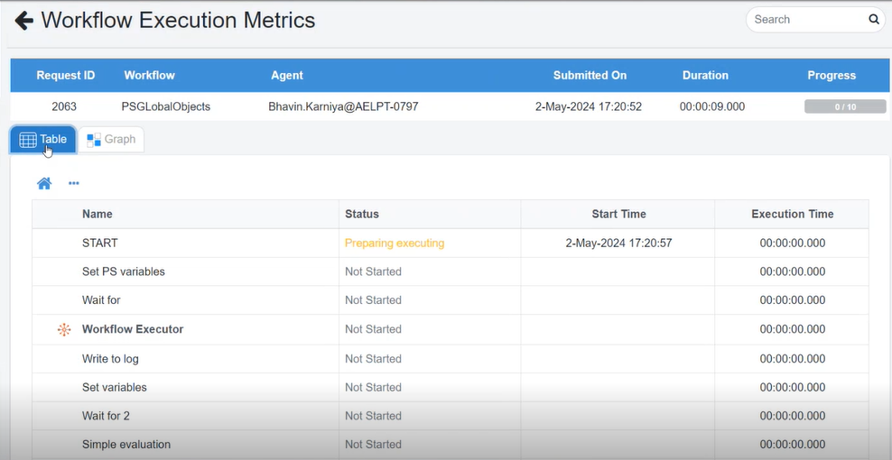Image resolution: width=892 pixels, height=460 pixels.
Task: Click the Progress column header
Action: pyautogui.click(x=832, y=75)
